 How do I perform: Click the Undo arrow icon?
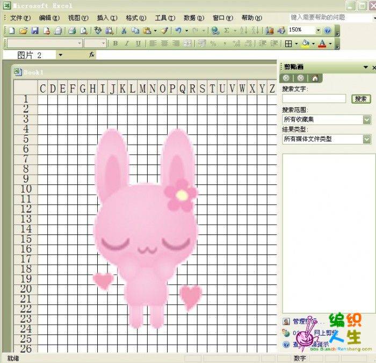point(178,31)
